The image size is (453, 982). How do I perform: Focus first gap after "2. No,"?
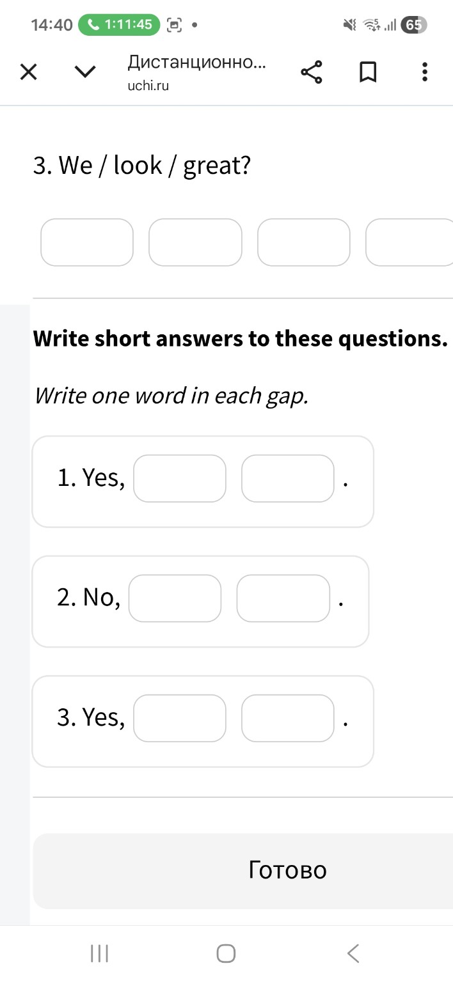[175, 598]
